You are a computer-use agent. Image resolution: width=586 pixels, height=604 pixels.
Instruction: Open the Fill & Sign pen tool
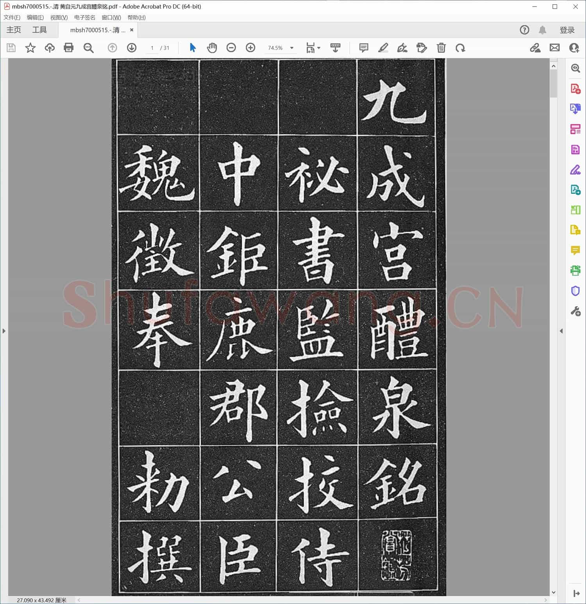(x=403, y=48)
